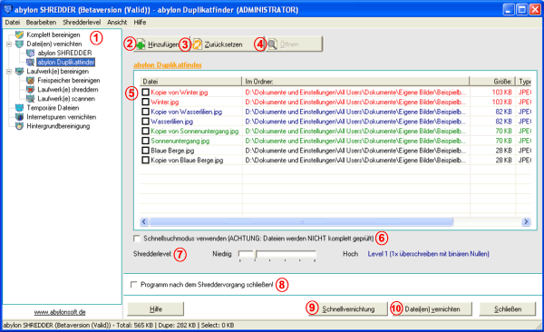Collapse the Datei(en) vernichten tree node
The height and width of the screenshot is (332, 544).
[9, 44]
